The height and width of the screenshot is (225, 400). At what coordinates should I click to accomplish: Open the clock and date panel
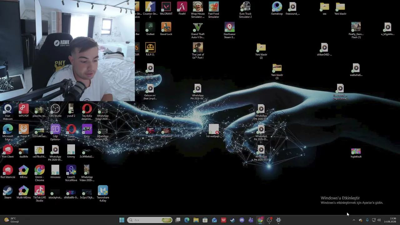click(390, 220)
